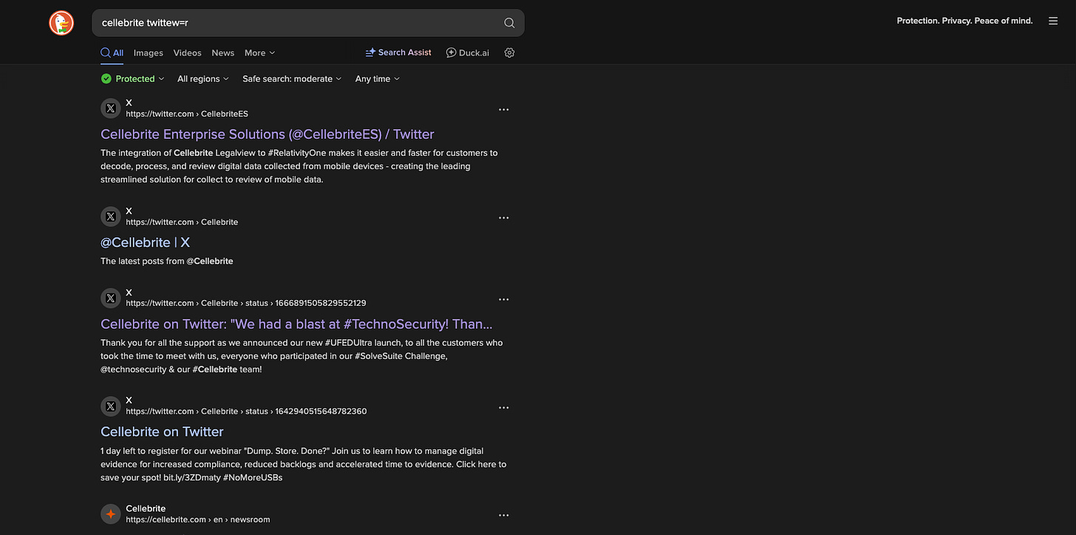Open Search Assist
The image size is (1076, 535).
coord(398,52)
